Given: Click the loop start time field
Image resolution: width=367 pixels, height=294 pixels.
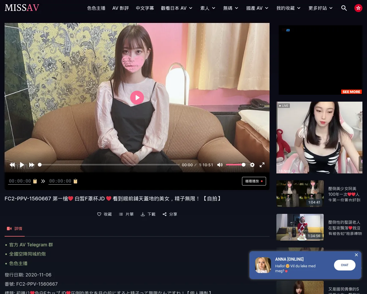Looking at the screenshot, I should (20, 181).
